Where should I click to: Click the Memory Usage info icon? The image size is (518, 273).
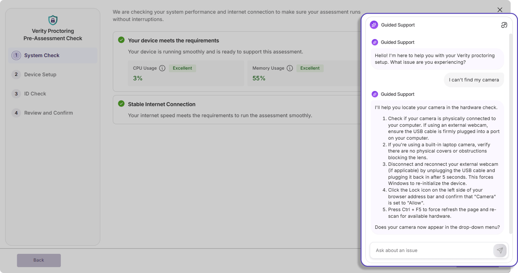point(290,68)
